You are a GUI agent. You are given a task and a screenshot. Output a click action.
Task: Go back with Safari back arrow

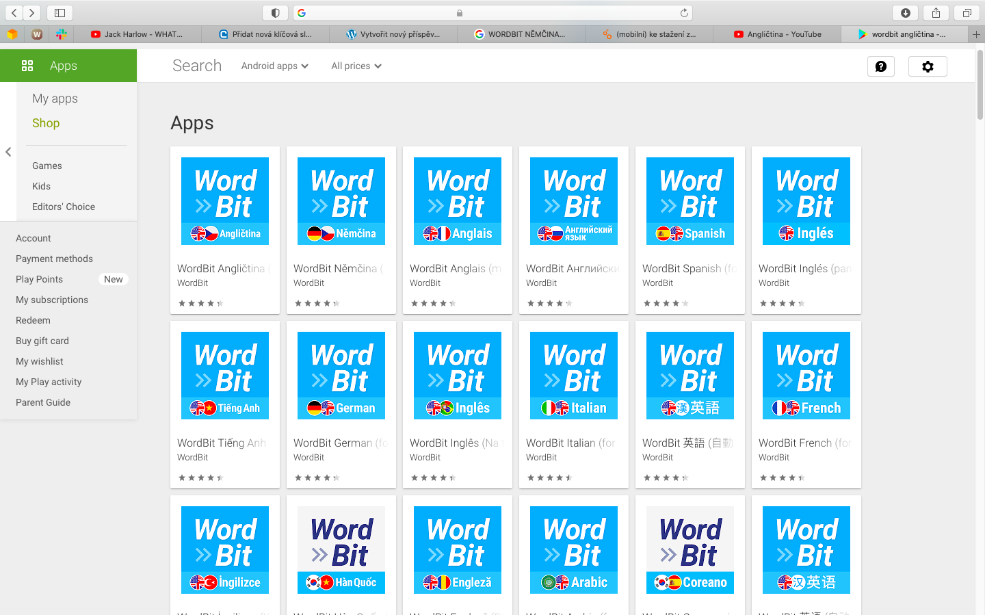click(14, 13)
